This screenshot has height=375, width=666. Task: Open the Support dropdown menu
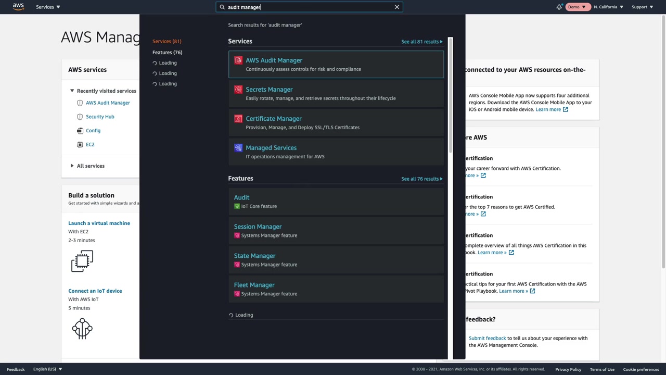pos(642,7)
